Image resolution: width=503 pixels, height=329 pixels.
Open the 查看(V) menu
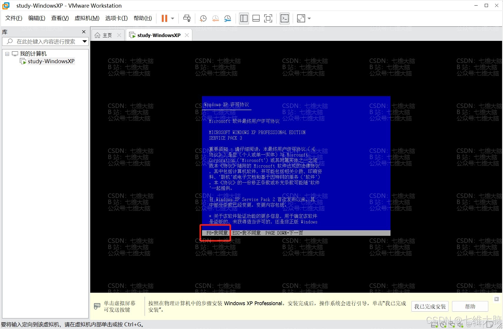(60, 18)
